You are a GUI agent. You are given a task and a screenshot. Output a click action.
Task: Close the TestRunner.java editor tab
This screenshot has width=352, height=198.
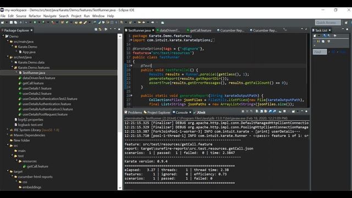[x=153, y=30]
